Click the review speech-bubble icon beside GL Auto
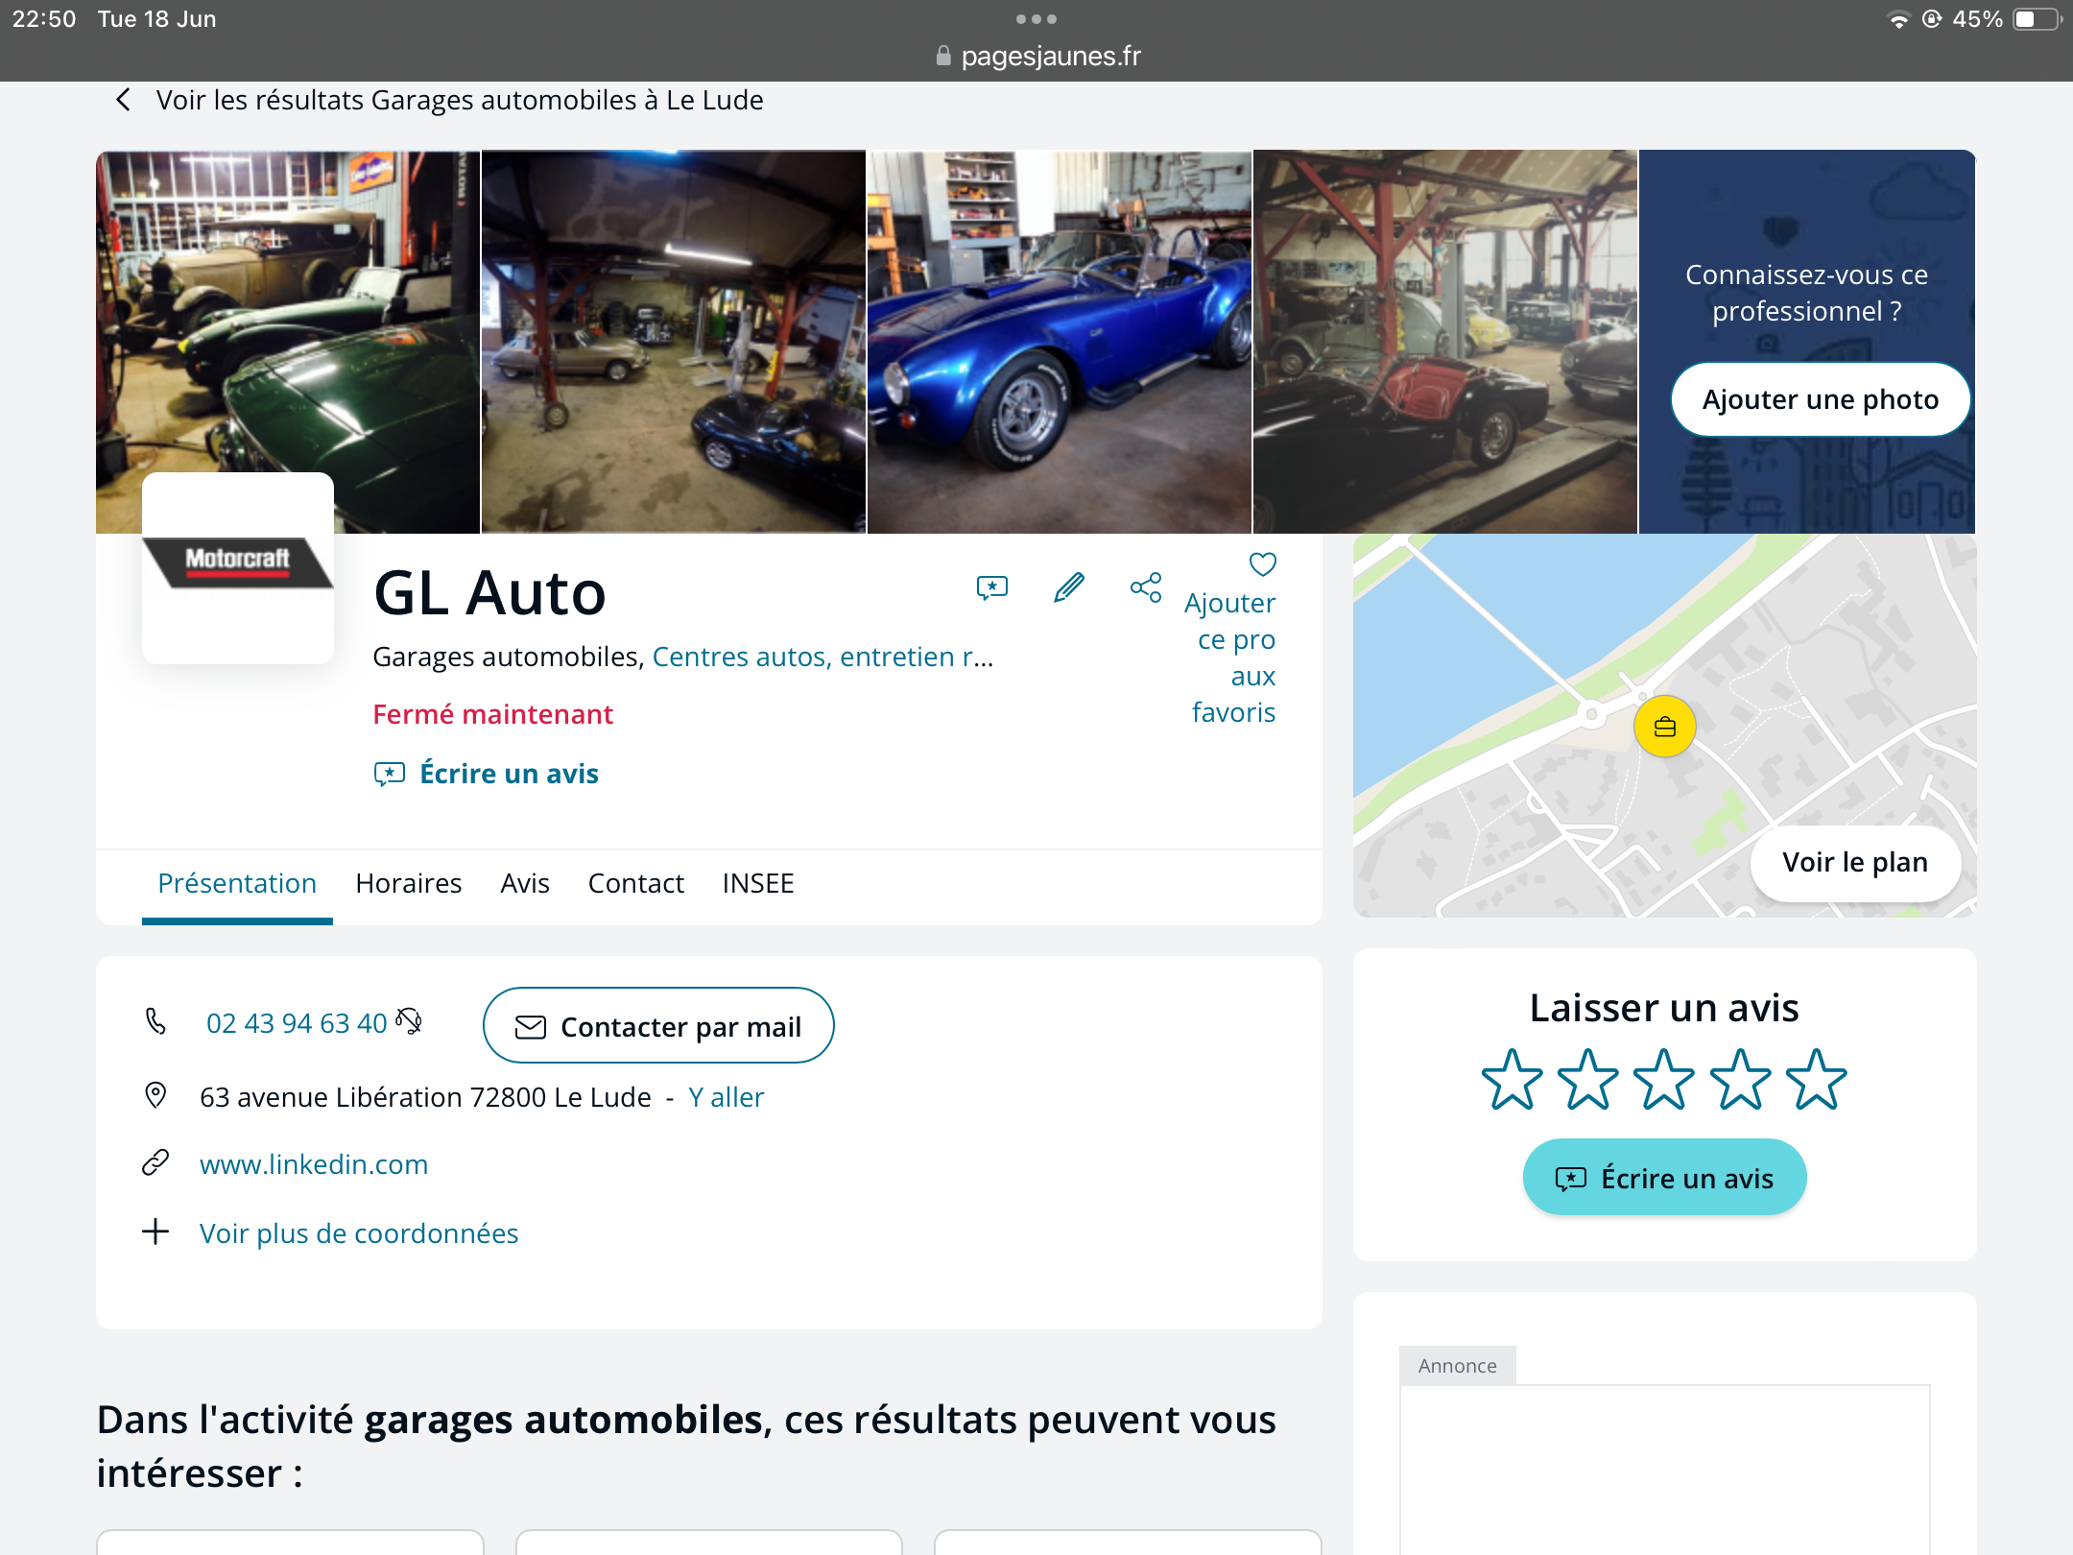The image size is (2073, 1555). [991, 587]
